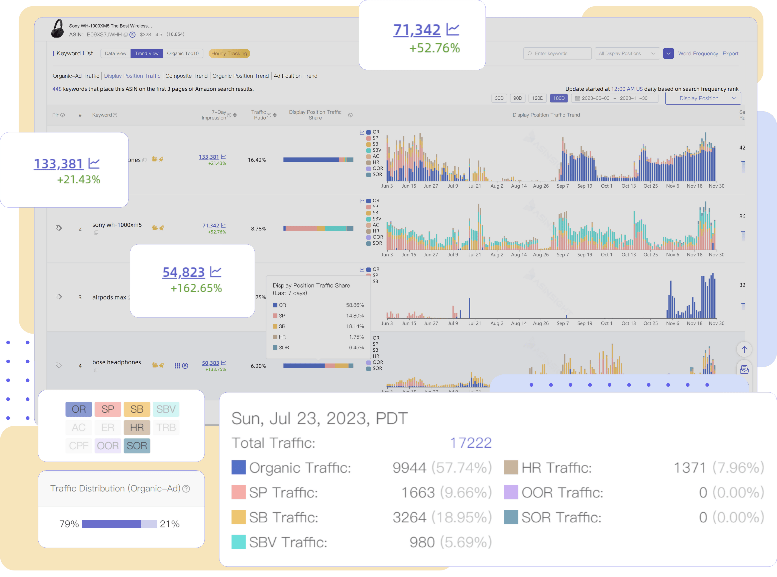This screenshot has width=777, height=577.
Task: Toggle the SB badge in the position filter panel
Action: (137, 409)
